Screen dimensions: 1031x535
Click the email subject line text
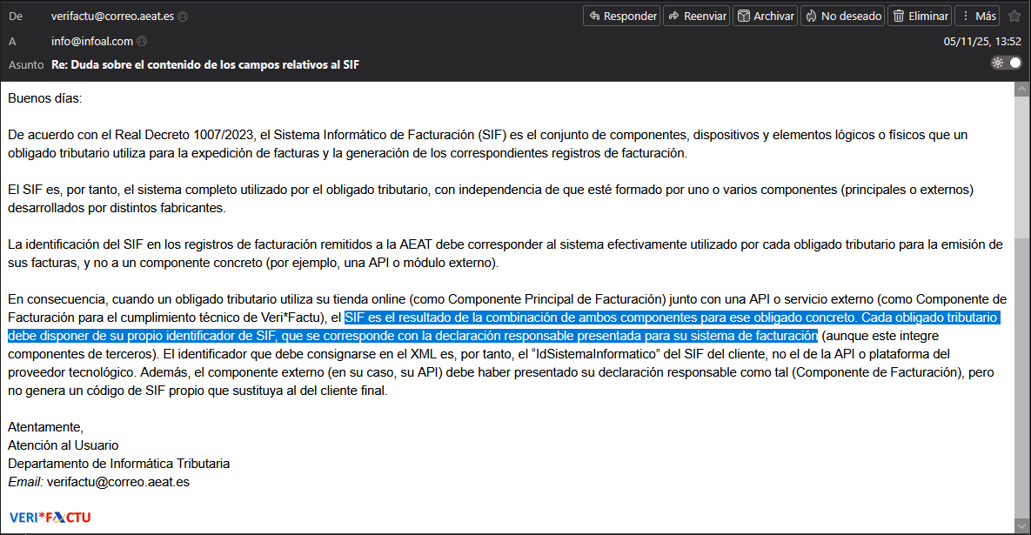pyautogui.click(x=205, y=64)
